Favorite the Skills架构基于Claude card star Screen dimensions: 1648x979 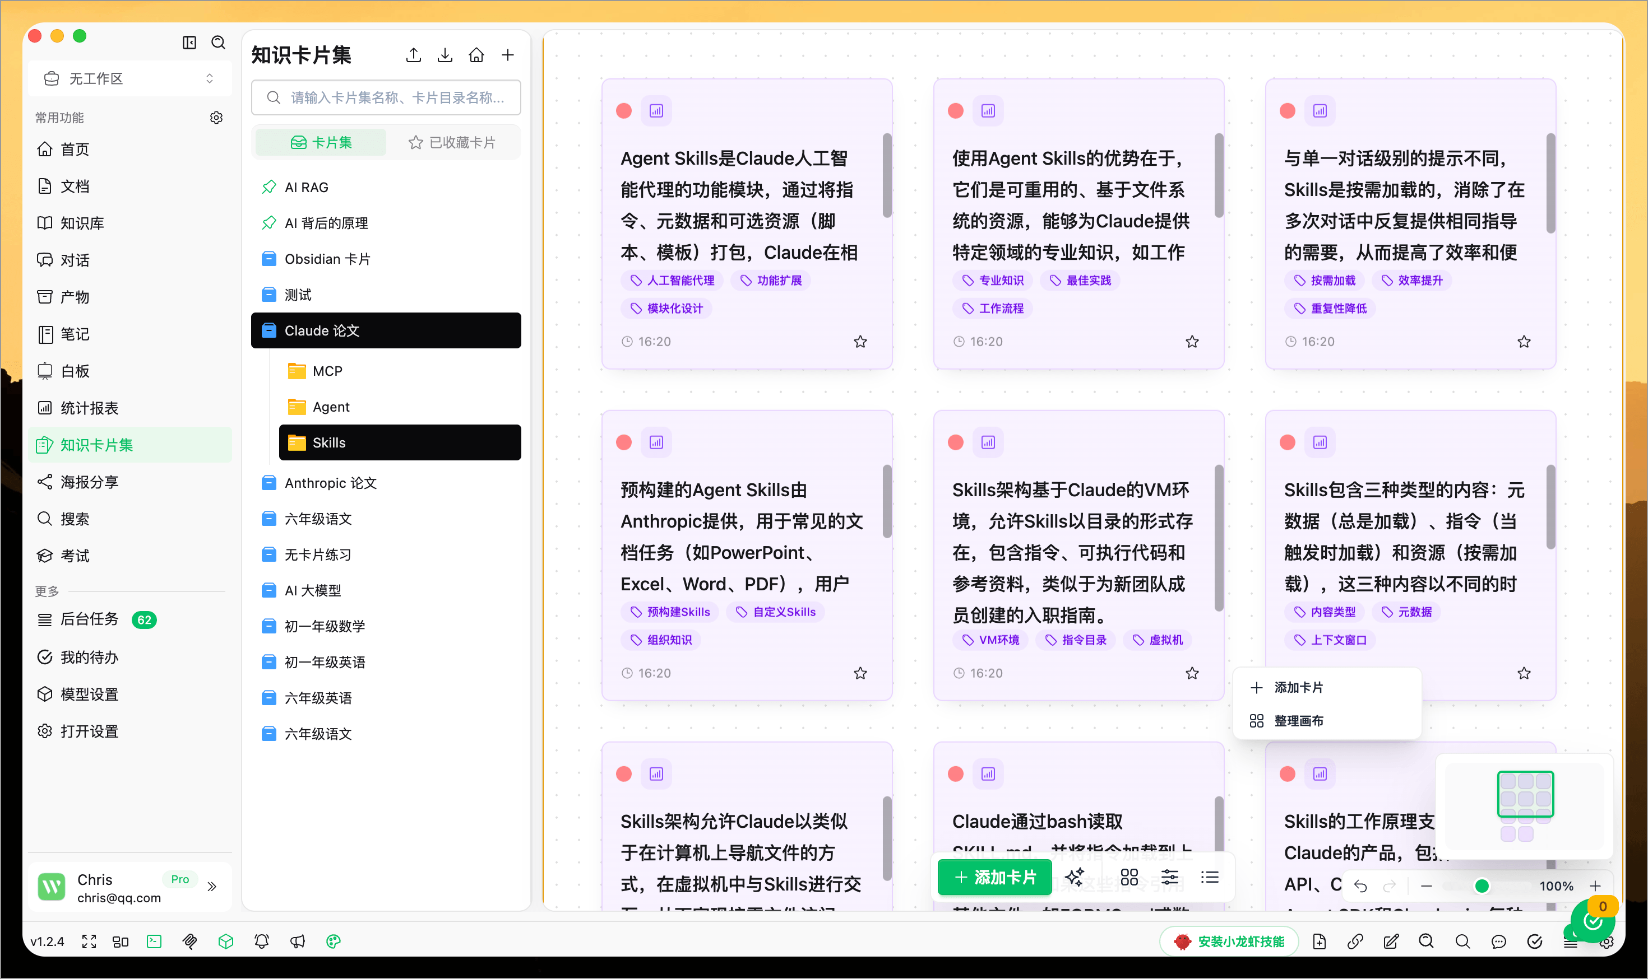tap(1192, 673)
